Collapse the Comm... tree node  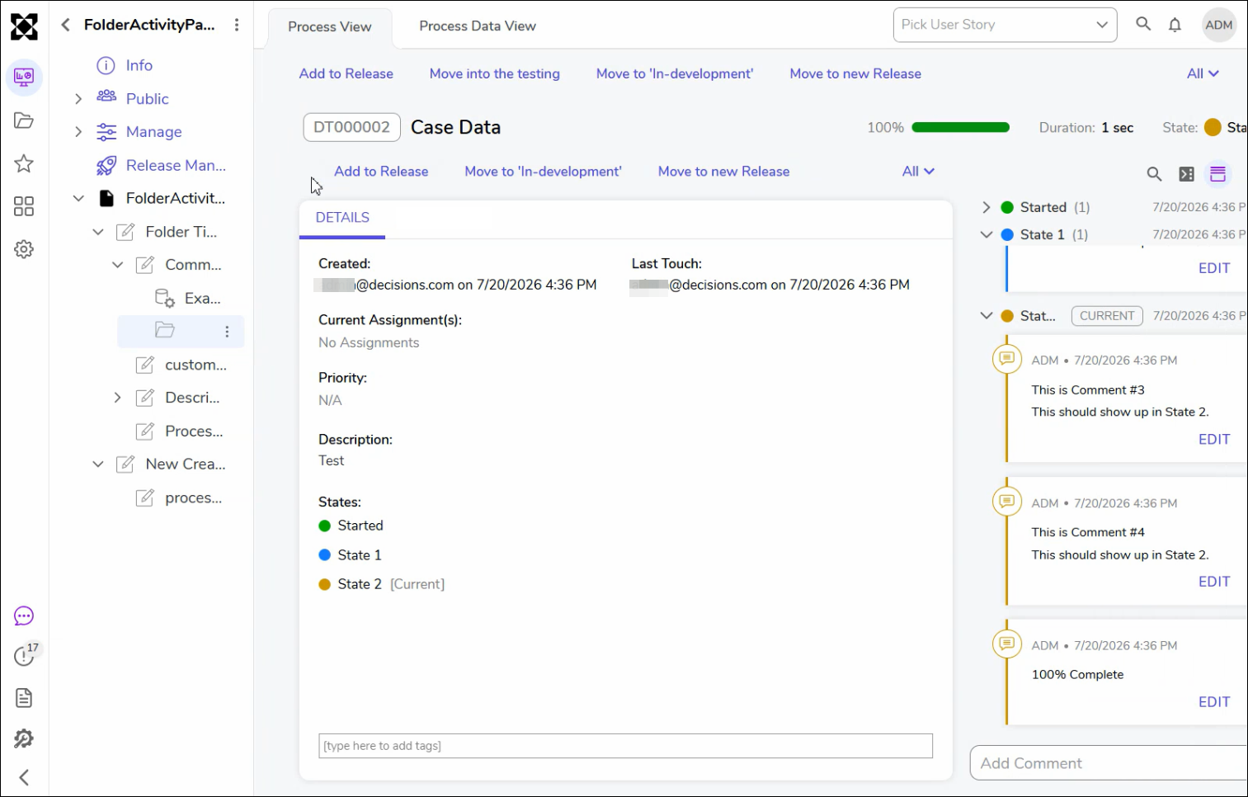coord(118,265)
